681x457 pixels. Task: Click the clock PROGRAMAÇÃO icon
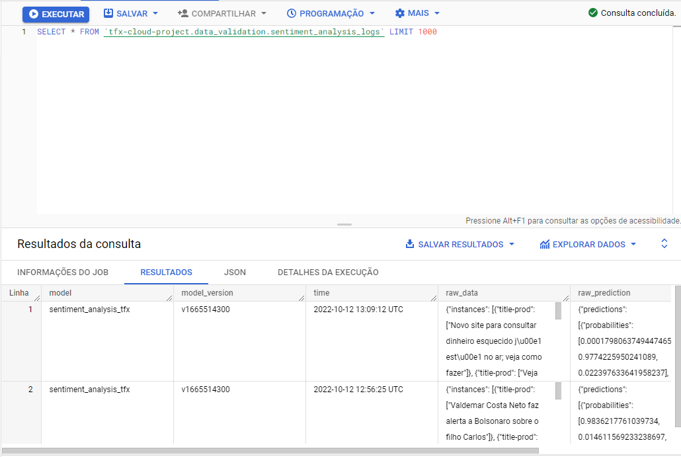tap(292, 13)
